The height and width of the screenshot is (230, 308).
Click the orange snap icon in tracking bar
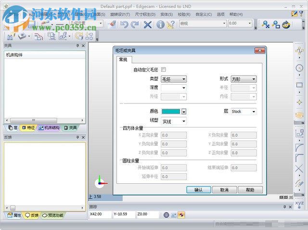pyautogui.click(x=181, y=215)
